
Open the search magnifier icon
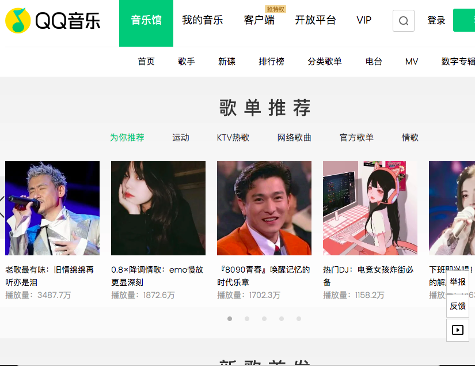coord(403,21)
